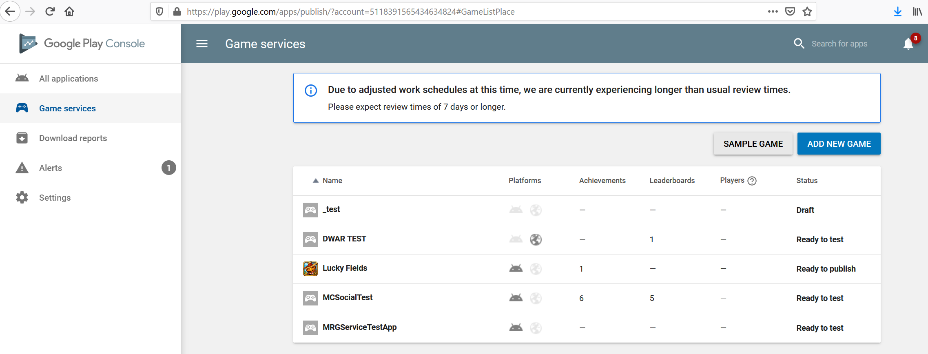Click the _test game controller icon
Screen dimensions: 928x354
310,210
